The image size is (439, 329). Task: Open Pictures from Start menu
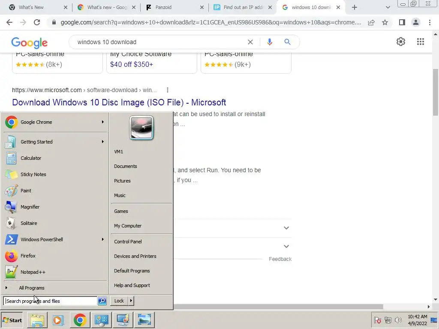(122, 181)
